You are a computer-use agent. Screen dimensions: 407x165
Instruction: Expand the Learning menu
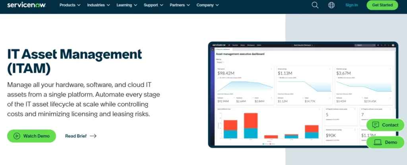(x=128, y=5)
